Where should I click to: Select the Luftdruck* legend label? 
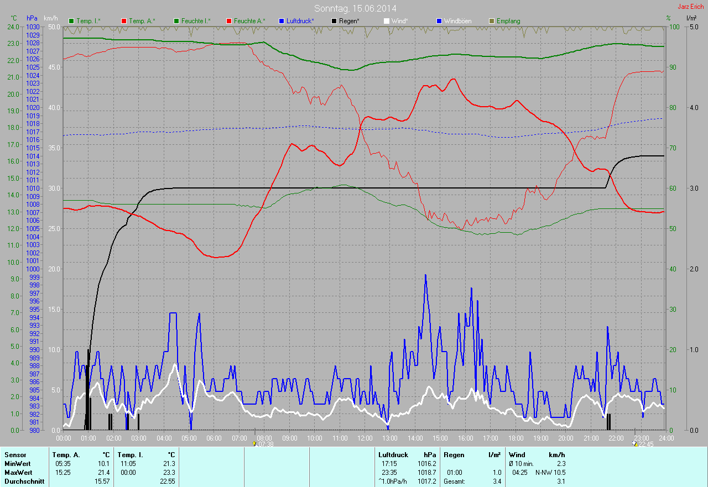coord(300,21)
